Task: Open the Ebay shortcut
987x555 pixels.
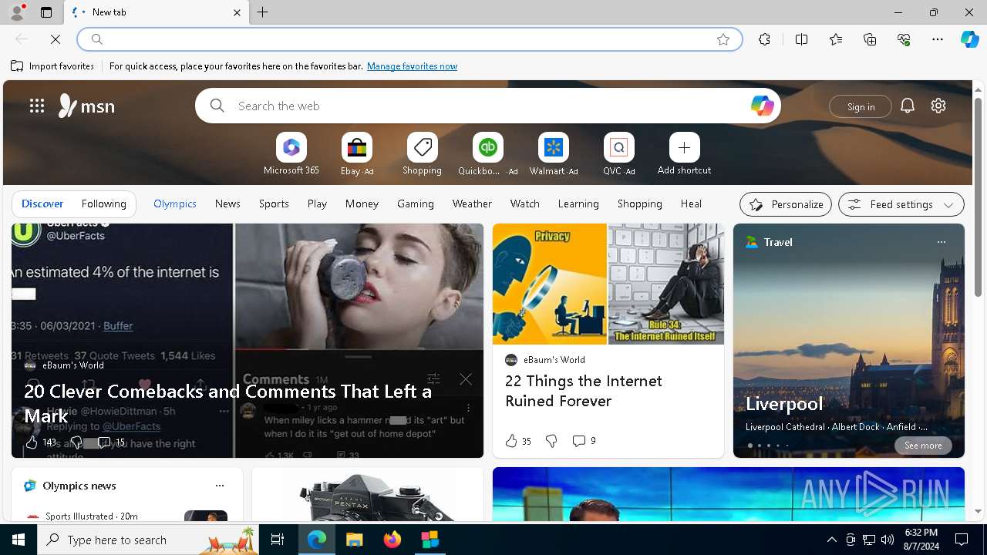Action: pos(357,154)
